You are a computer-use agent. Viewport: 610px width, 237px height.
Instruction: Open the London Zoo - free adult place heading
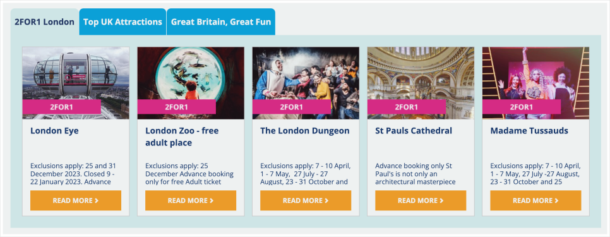tap(182, 137)
